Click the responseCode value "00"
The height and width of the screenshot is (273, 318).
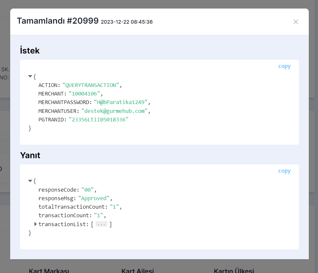(87, 190)
